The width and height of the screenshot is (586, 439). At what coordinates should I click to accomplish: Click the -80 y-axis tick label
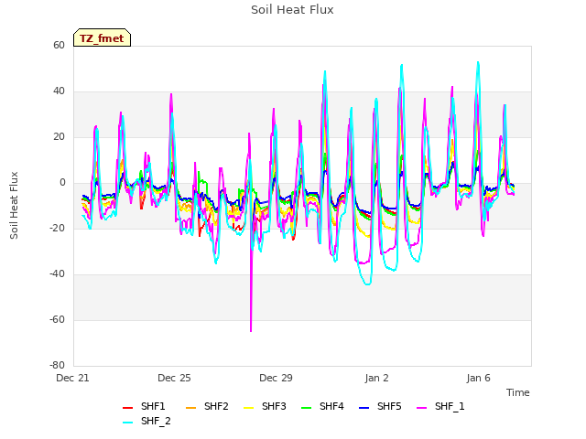click(57, 365)
